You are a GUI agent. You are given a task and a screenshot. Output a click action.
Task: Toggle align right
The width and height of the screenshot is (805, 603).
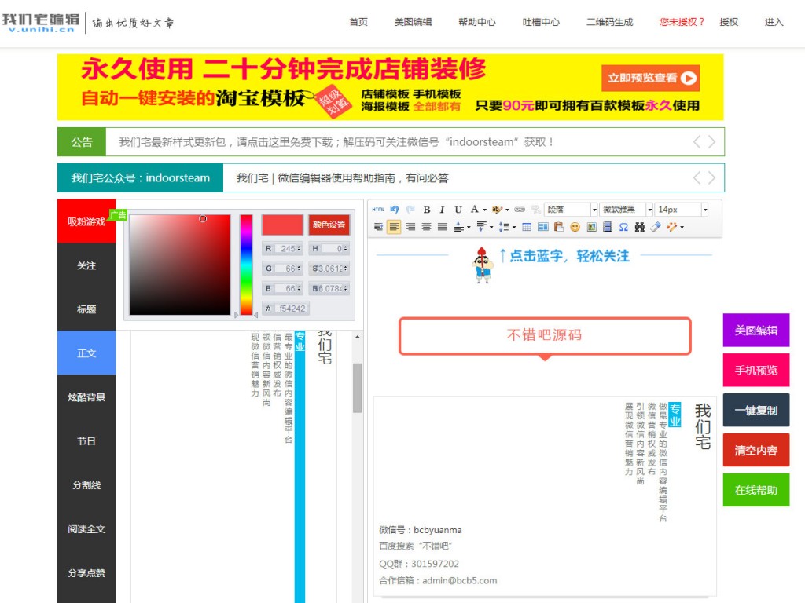(x=410, y=227)
